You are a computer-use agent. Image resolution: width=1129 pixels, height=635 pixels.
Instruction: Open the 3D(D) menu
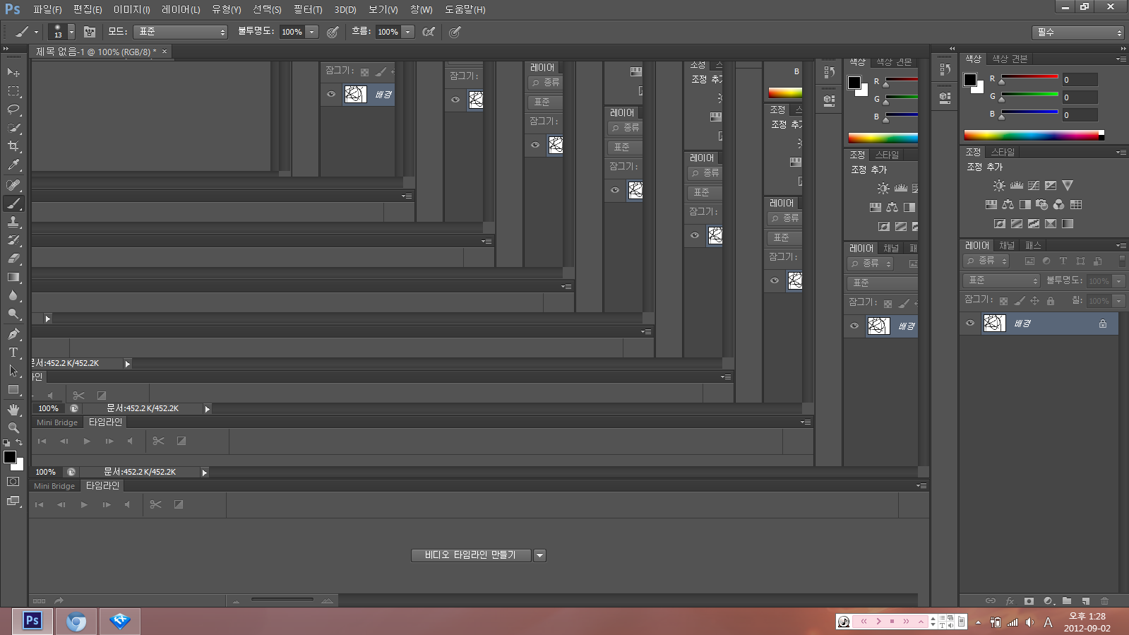[345, 9]
